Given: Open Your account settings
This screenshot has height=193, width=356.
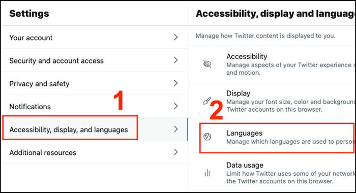Looking at the screenshot, I should click(95, 38).
